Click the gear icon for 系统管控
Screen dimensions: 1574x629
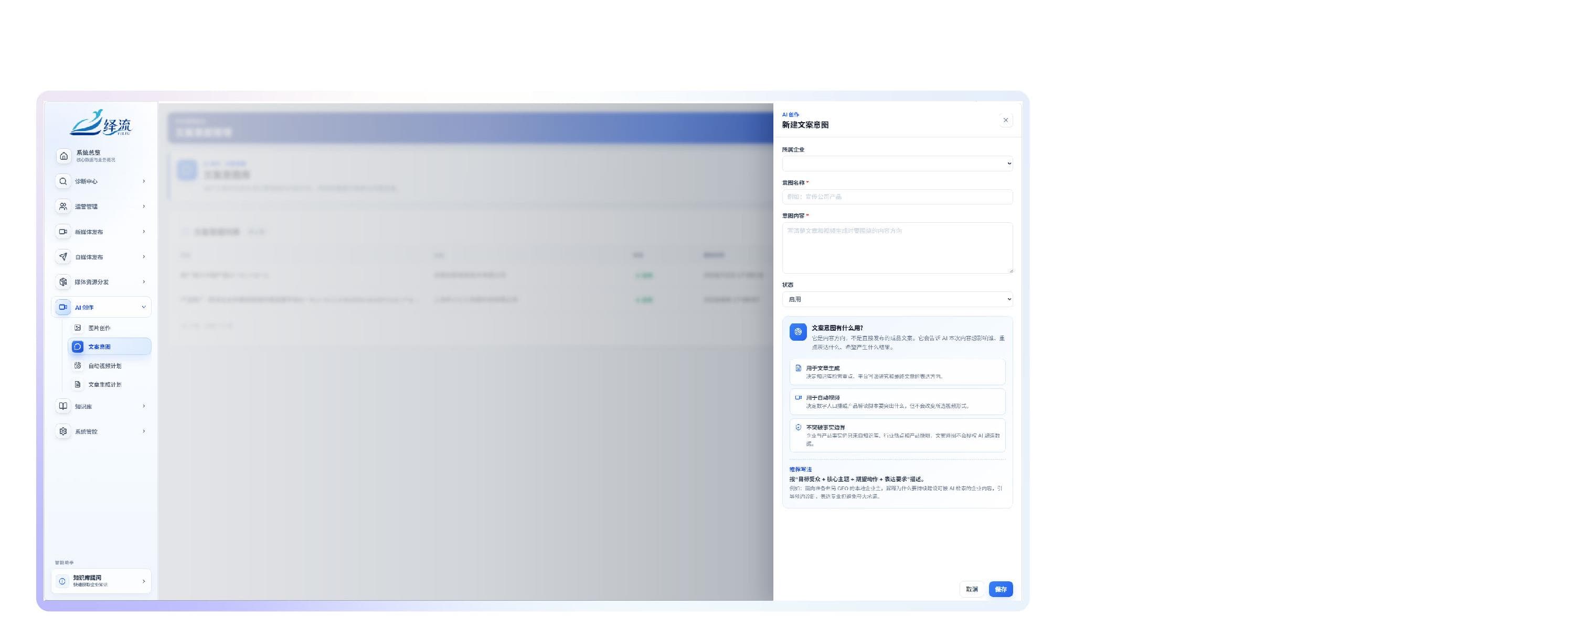(x=63, y=432)
